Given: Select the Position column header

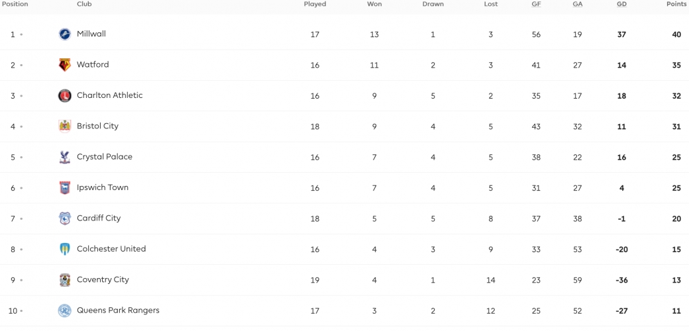Looking at the screenshot, I should 15,4.
